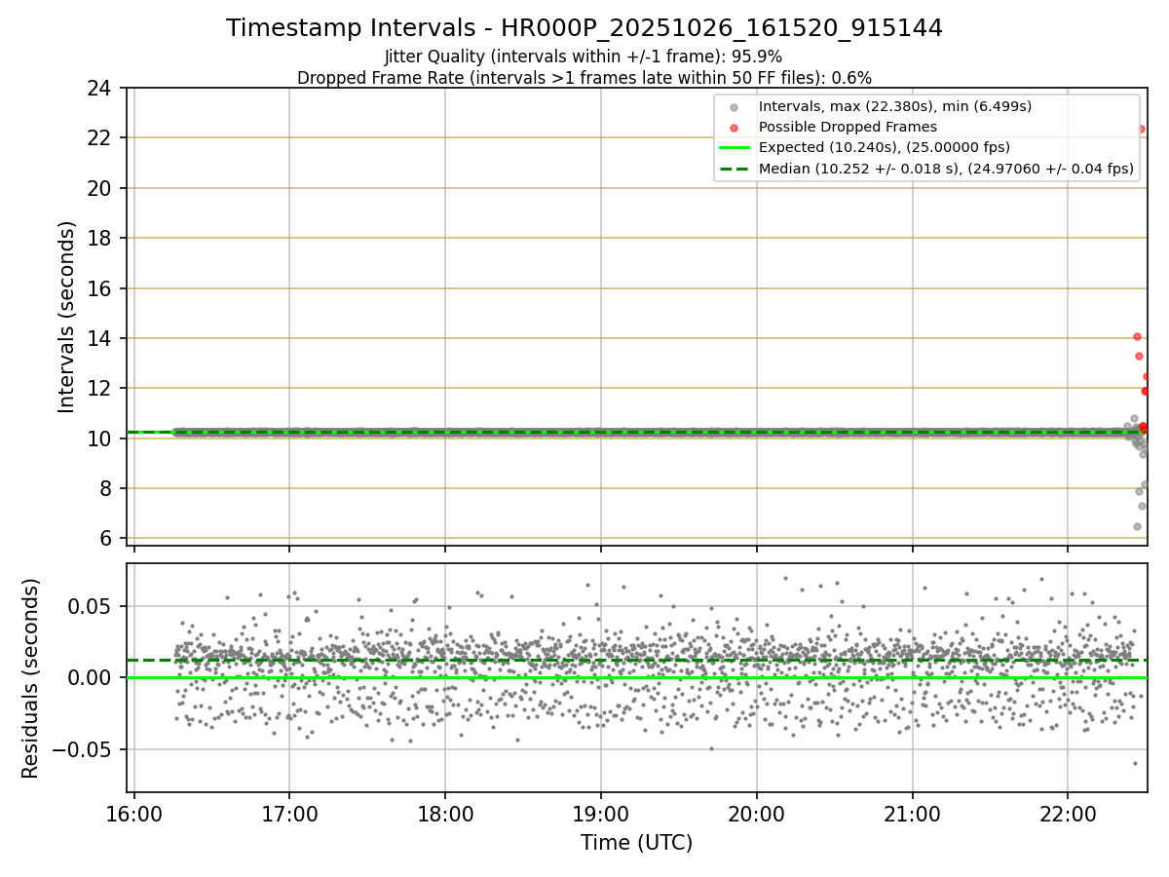Click the Jitter Quality 95.9% subtitle text
This screenshot has height=877, width=1169.
(584, 57)
